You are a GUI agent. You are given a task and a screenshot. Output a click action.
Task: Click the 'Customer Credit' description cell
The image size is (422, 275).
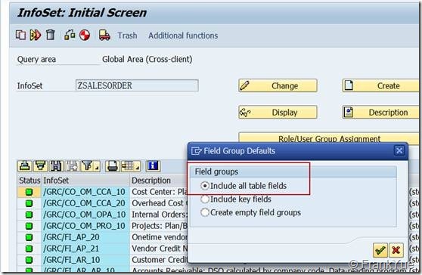159,260
